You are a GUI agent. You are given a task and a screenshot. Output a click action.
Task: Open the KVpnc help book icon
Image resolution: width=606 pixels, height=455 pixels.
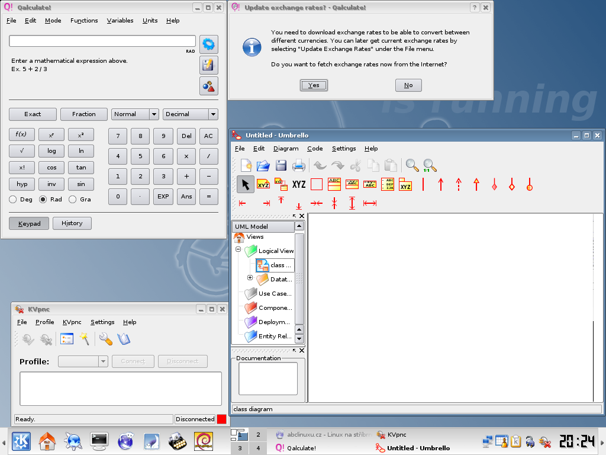tap(124, 339)
